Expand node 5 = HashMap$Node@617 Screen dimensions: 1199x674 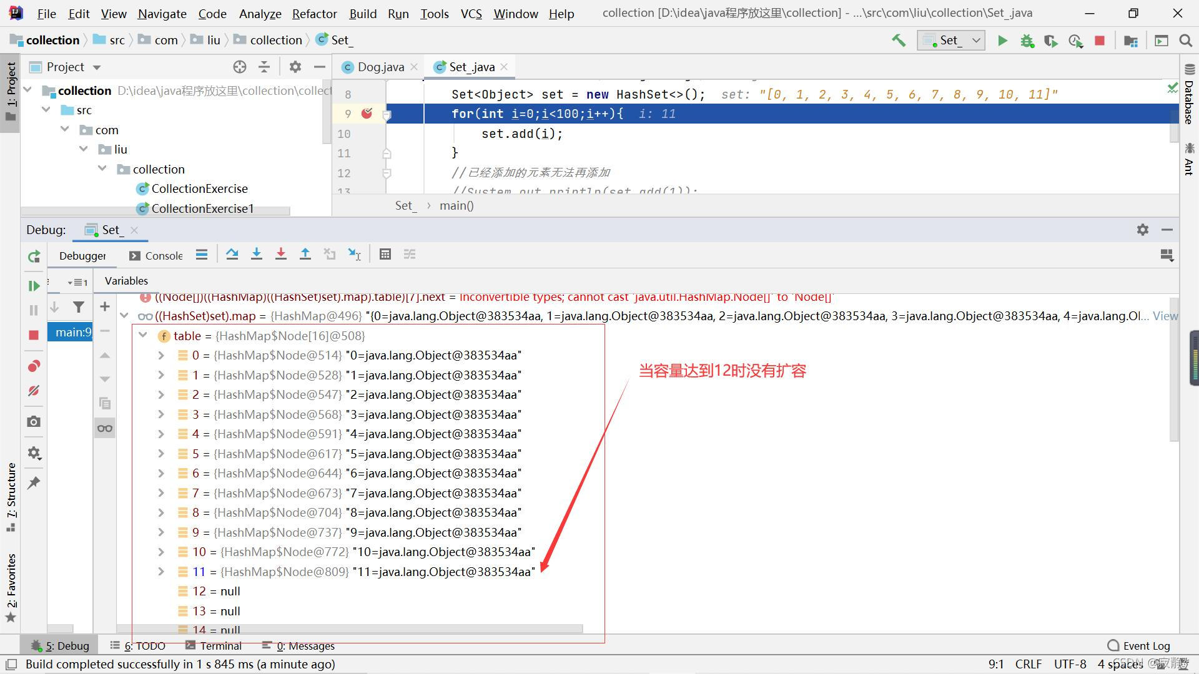click(x=161, y=454)
